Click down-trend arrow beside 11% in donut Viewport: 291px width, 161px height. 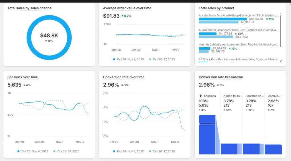pyautogui.click(x=46, y=41)
